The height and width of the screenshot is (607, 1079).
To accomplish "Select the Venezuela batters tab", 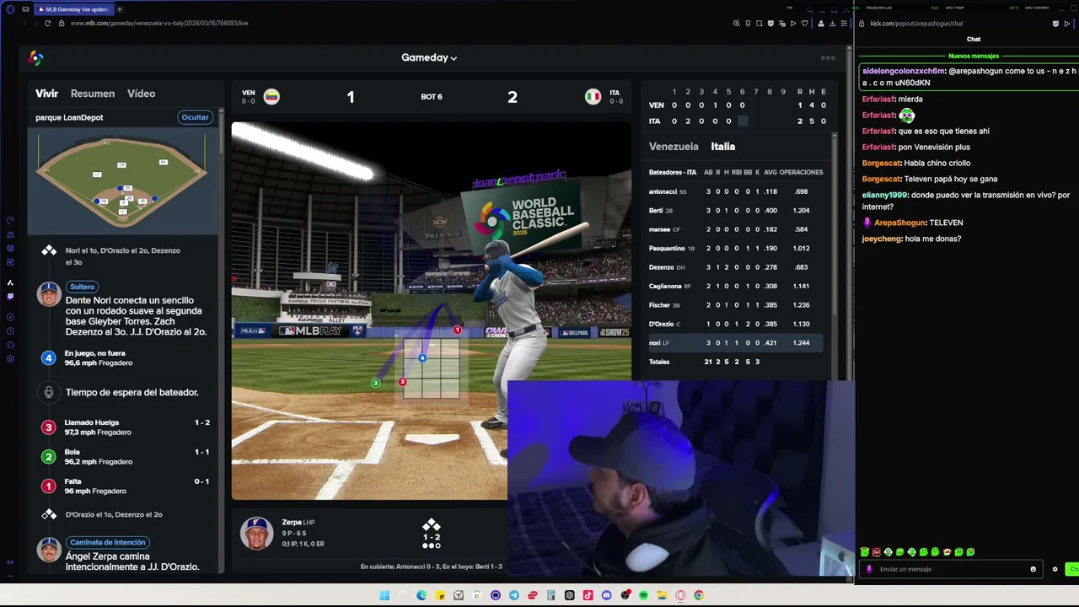I will tap(674, 147).
